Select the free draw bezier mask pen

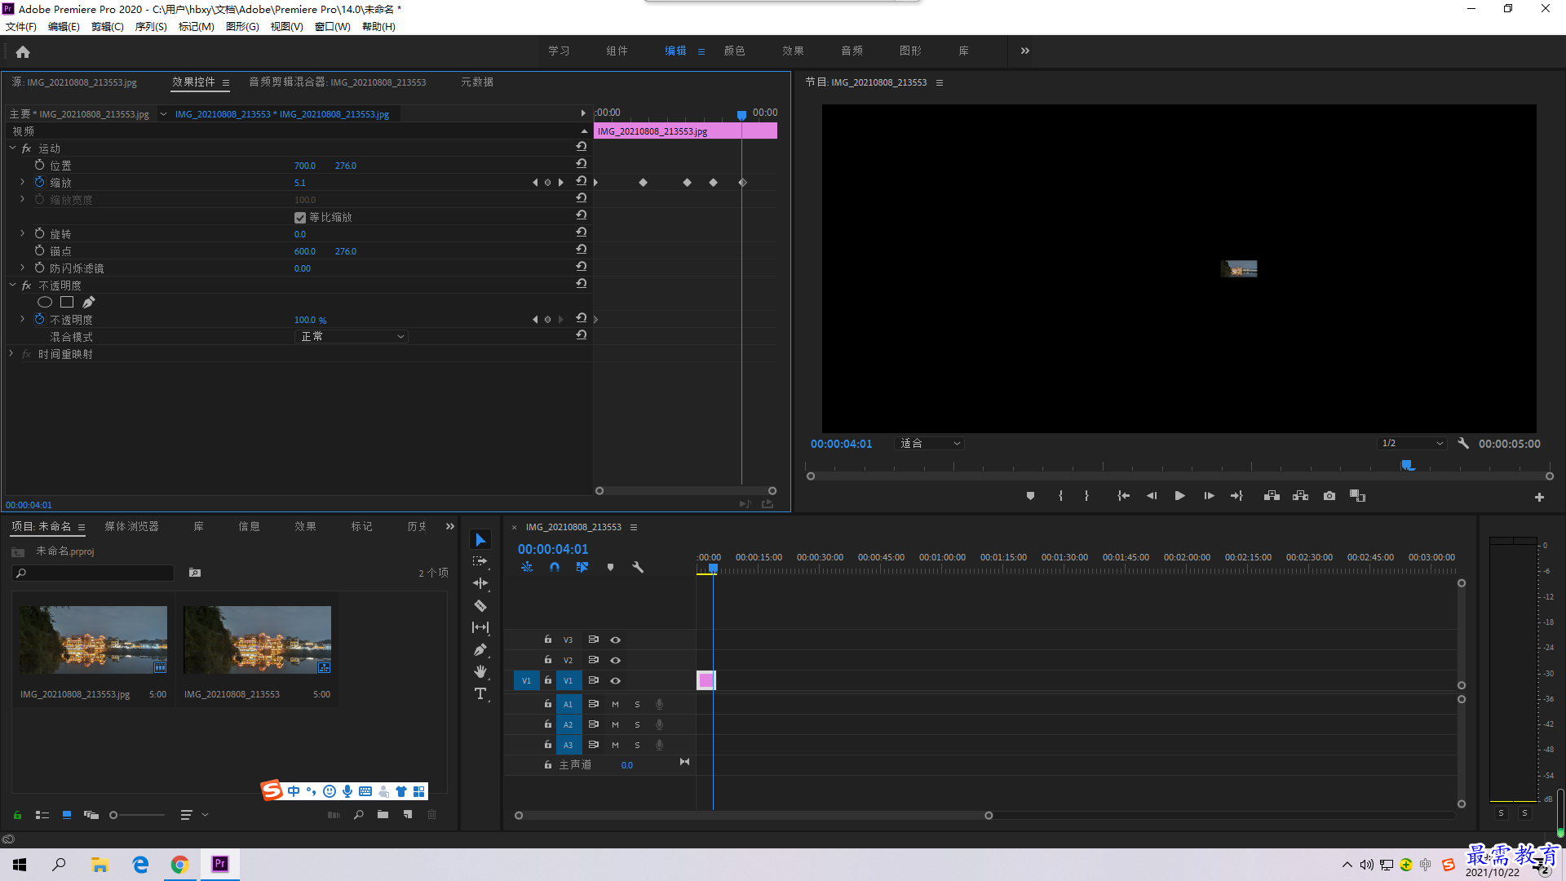(88, 302)
